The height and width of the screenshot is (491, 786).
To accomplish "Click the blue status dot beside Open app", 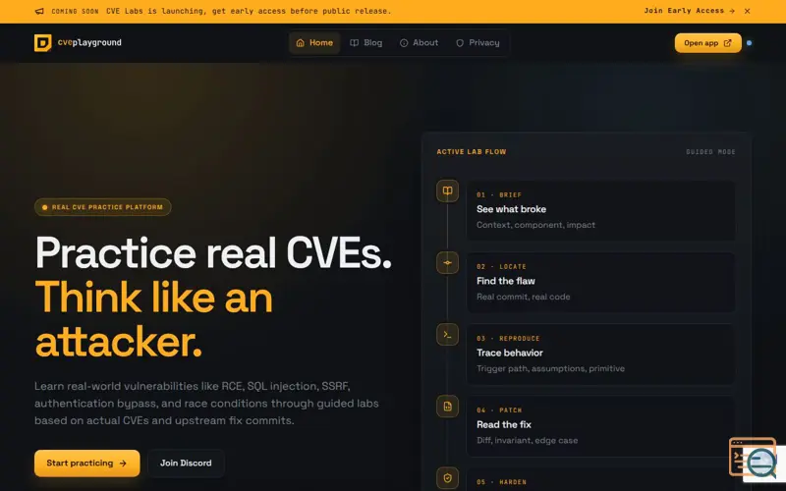I will [749, 43].
